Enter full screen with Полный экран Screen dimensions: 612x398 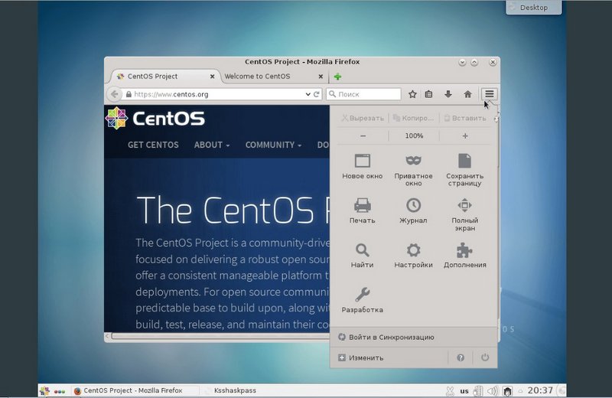pos(464,214)
